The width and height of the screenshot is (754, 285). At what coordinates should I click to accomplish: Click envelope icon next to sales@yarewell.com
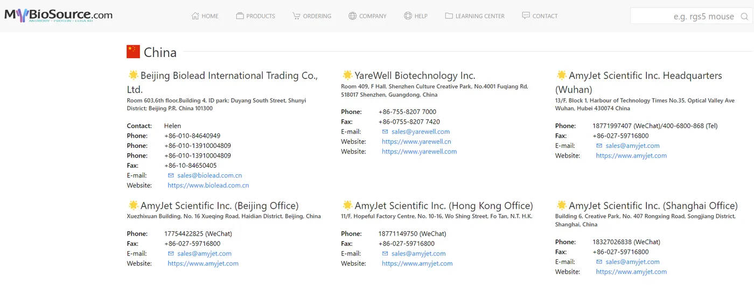coord(385,132)
